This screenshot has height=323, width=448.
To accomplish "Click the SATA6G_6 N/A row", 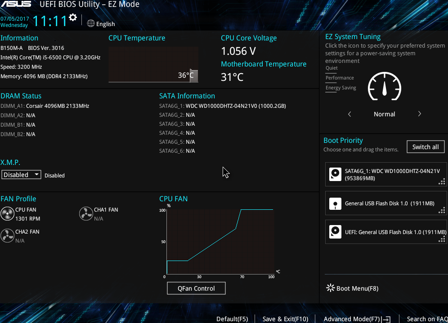I will pos(177,151).
